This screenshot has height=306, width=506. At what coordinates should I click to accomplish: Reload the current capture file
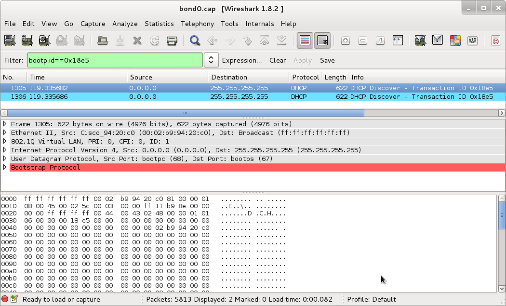155,40
